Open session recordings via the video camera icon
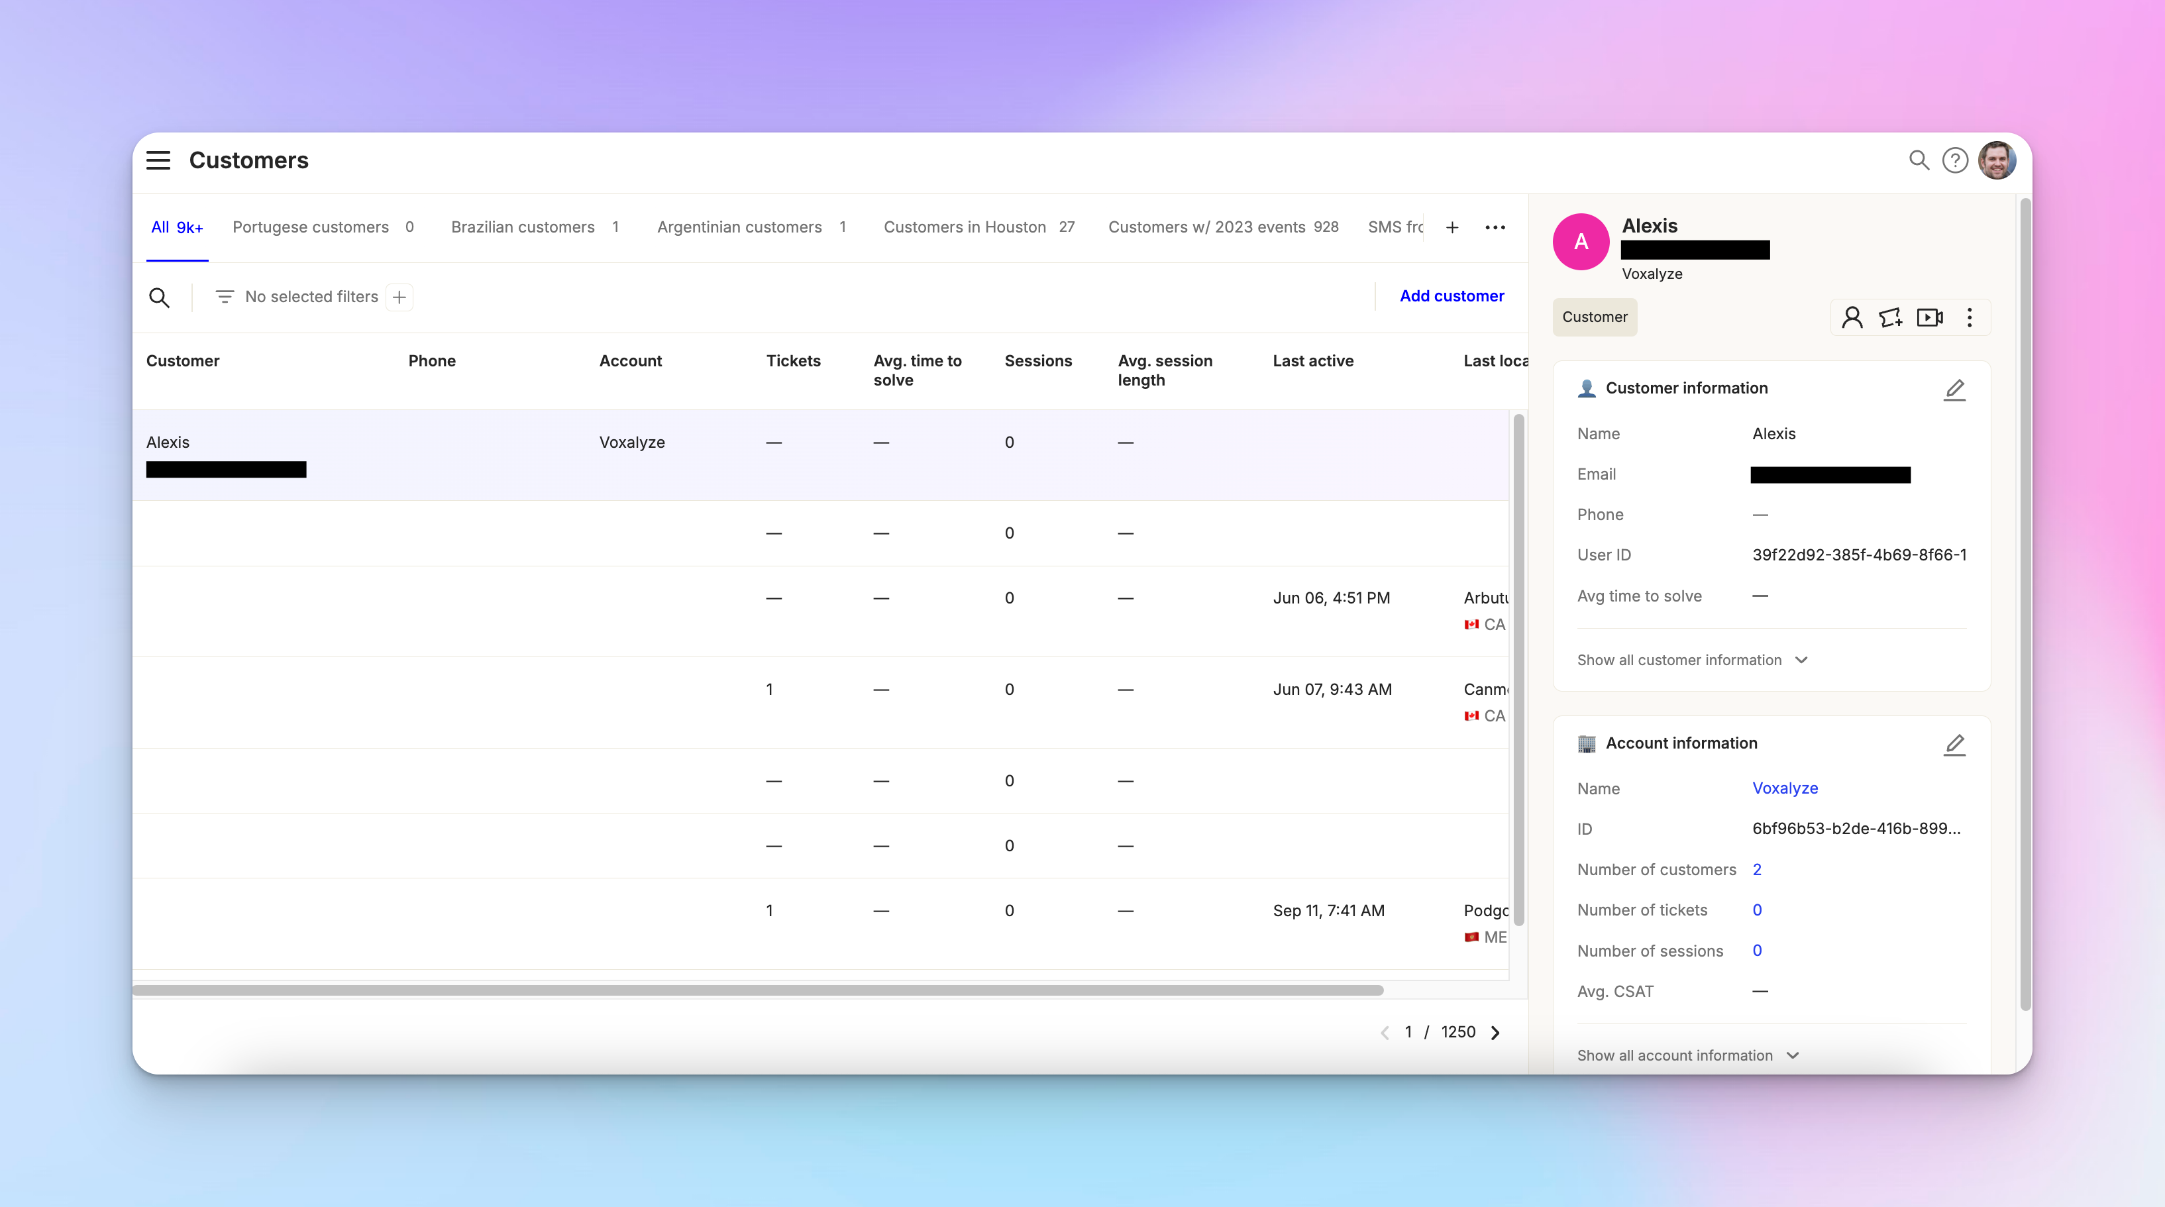Viewport: 2165px width, 1207px height. tap(1930, 317)
